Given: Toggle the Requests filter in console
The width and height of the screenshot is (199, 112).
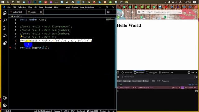Looking at the screenshot, I should point(165,81).
